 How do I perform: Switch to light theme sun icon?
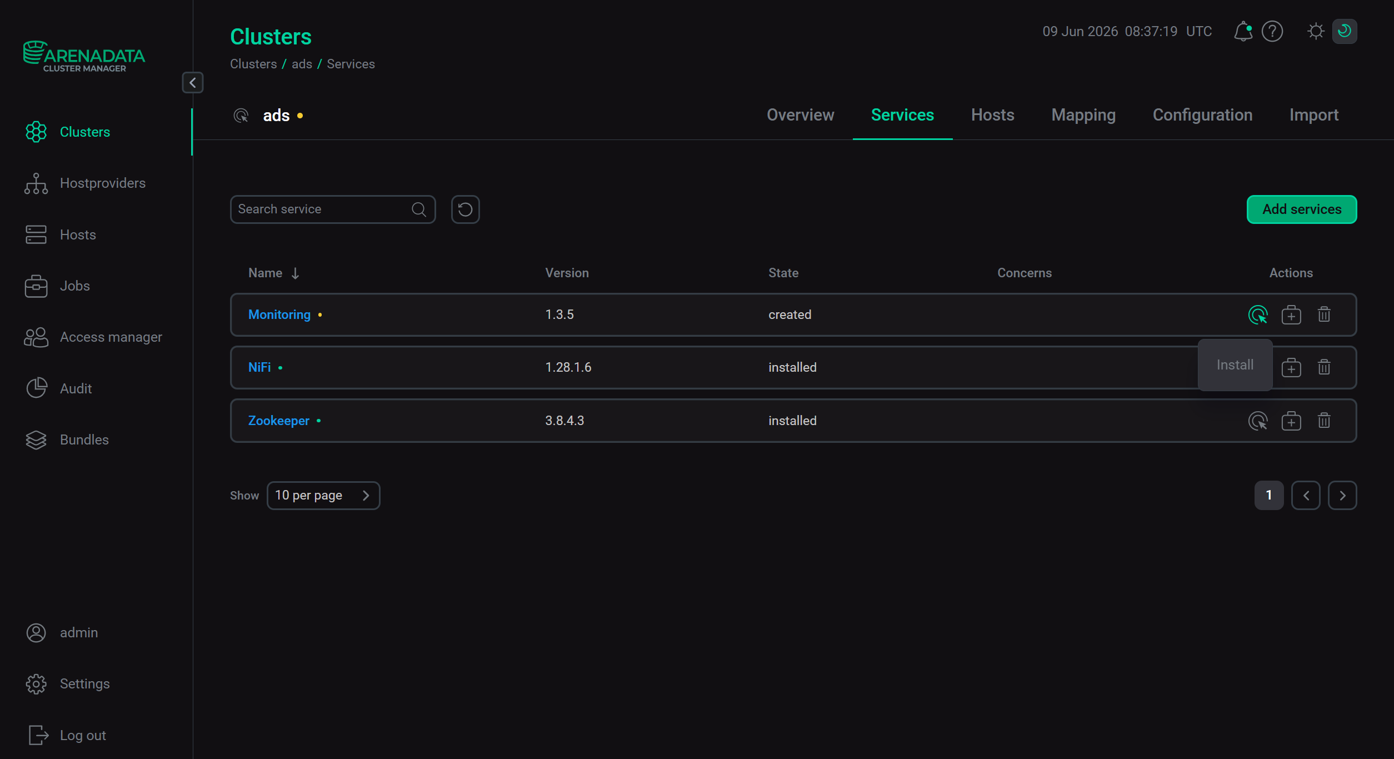1315,31
